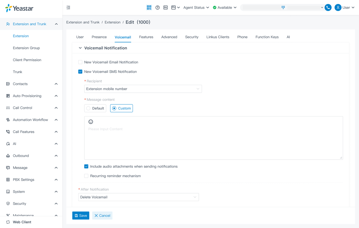Click the green Available status icon
The width and height of the screenshot is (359, 228).
click(x=215, y=8)
